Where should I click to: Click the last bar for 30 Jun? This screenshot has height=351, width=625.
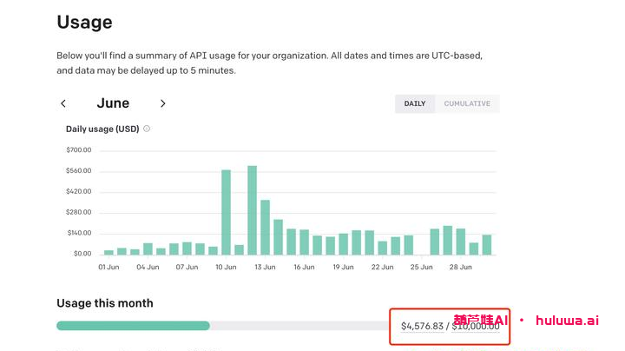click(x=486, y=245)
